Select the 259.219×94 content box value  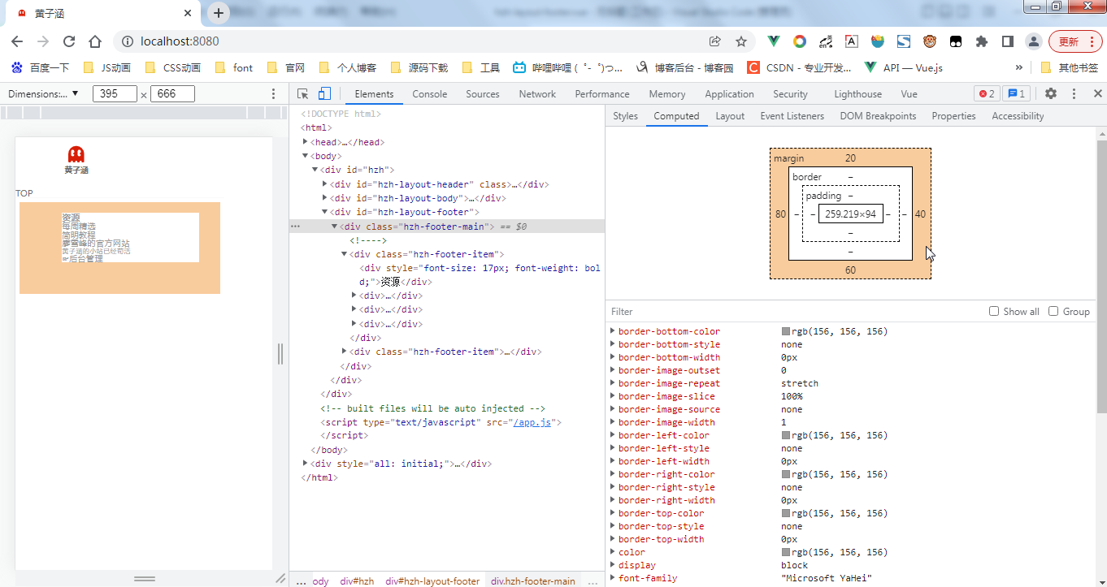coord(850,214)
